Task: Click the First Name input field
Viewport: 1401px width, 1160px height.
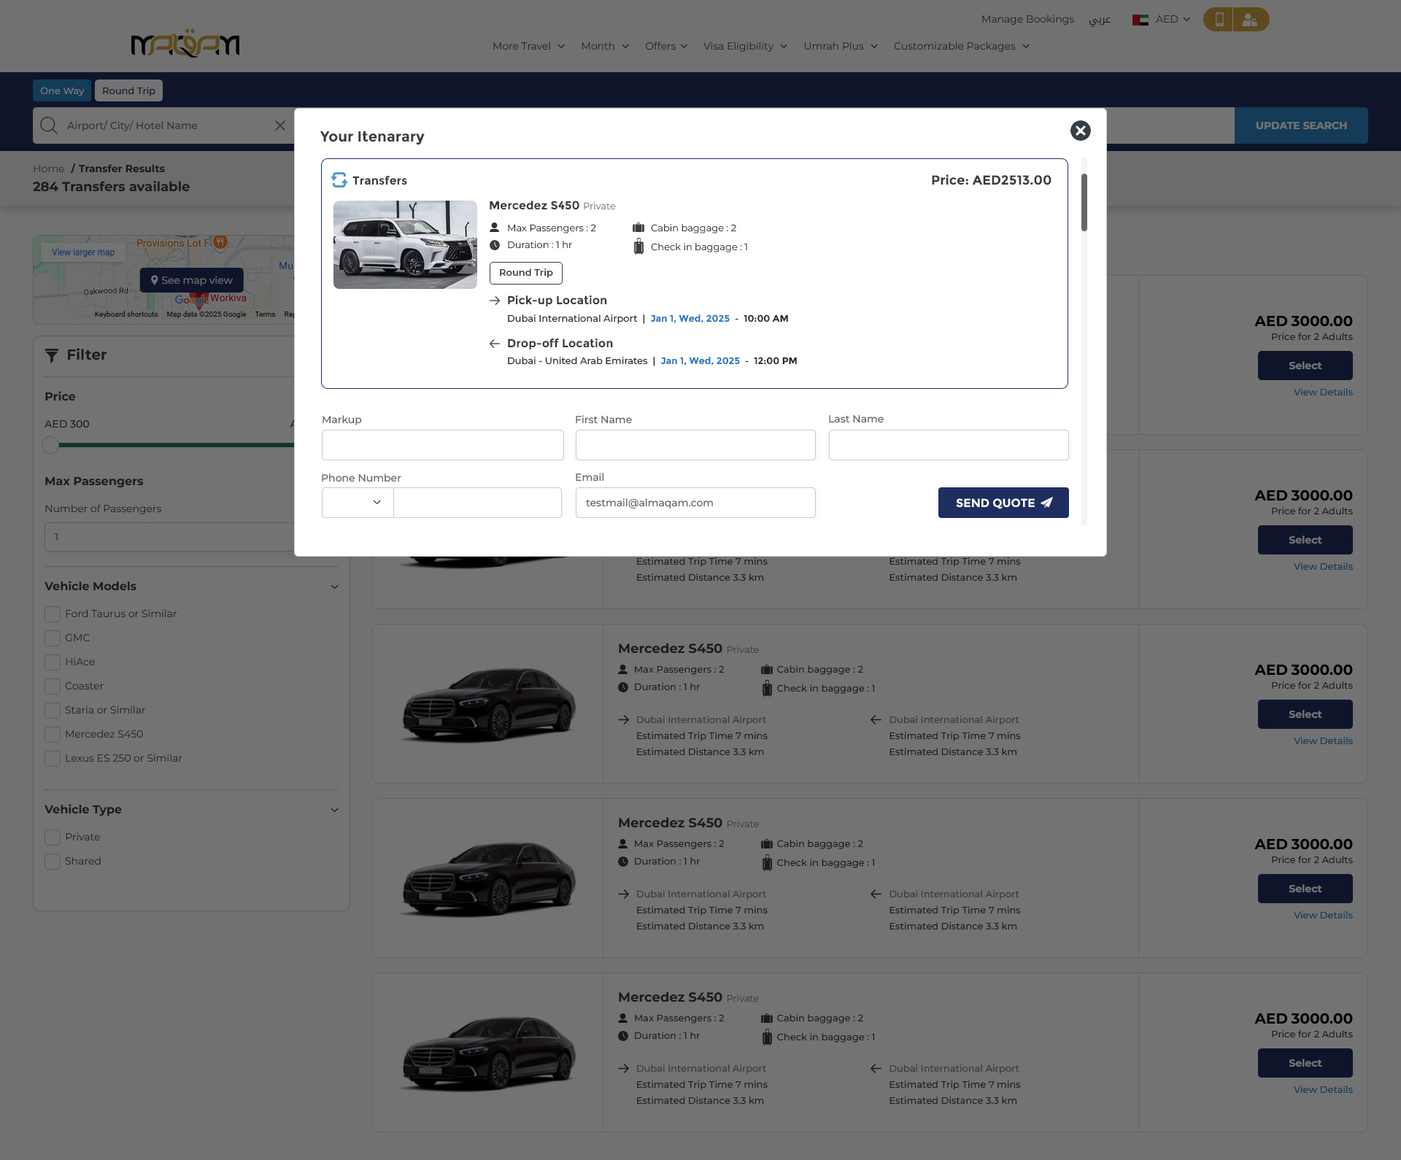Action: click(x=695, y=445)
